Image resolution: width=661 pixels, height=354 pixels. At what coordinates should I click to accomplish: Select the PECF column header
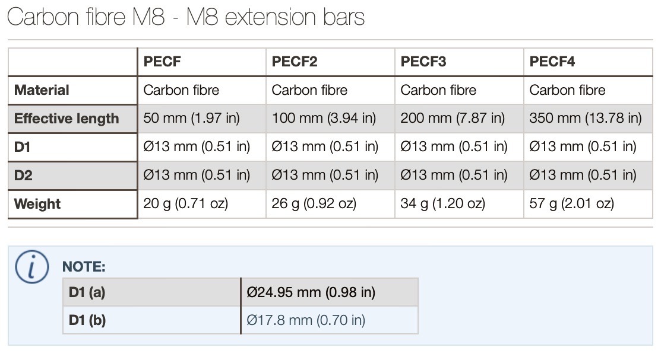click(162, 62)
